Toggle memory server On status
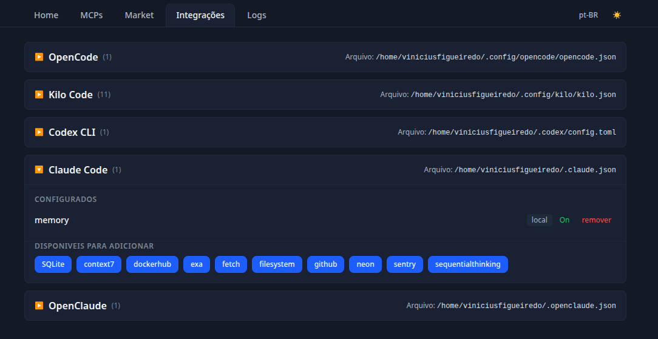 (x=565, y=220)
